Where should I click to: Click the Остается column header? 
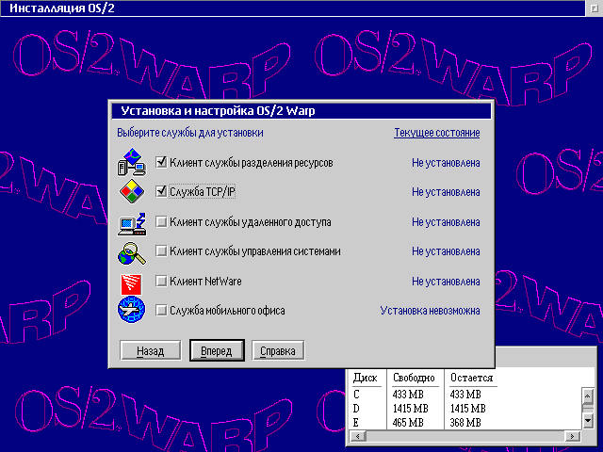click(471, 378)
